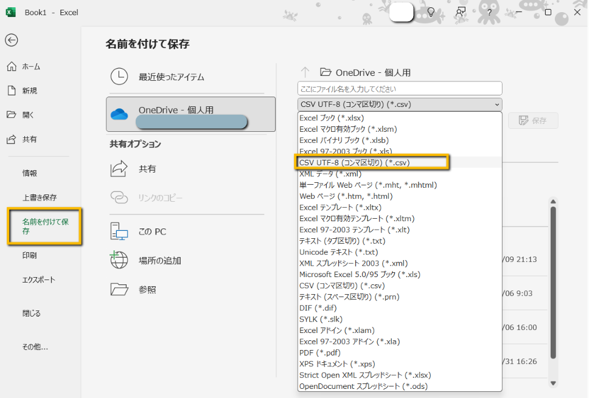
Task: Select Excel マクロ有効ブック (*.xlsm)
Action: (x=400, y=129)
